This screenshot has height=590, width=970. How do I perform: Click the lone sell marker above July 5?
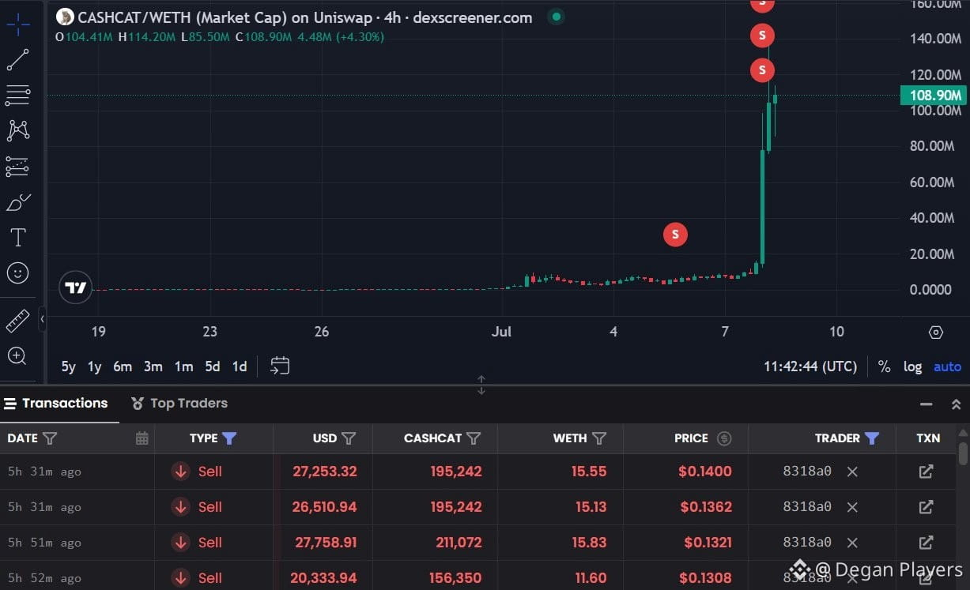click(x=675, y=234)
